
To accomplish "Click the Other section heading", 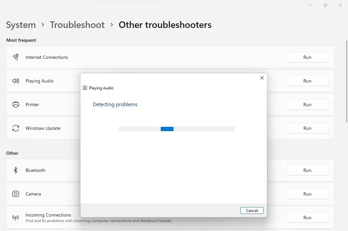I will [x=12, y=153].
